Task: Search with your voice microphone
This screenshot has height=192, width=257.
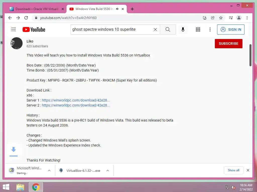Action: point(183,29)
